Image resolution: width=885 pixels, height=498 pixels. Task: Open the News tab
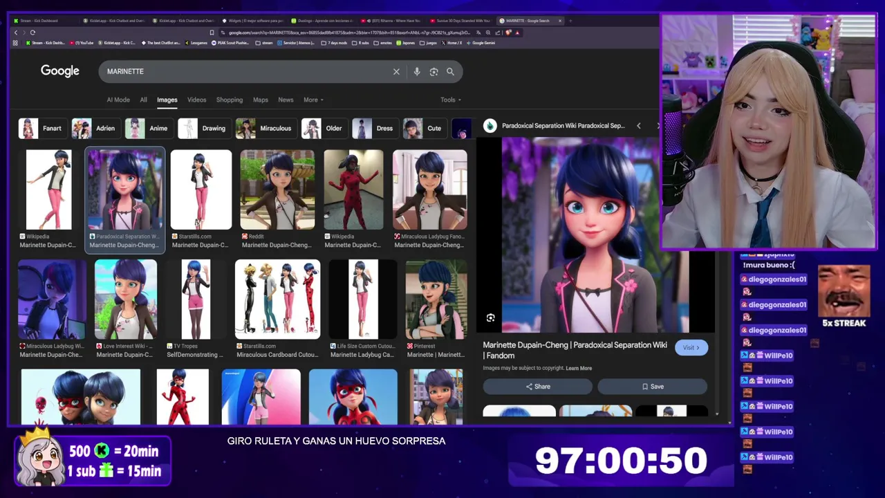coord(286,100)
